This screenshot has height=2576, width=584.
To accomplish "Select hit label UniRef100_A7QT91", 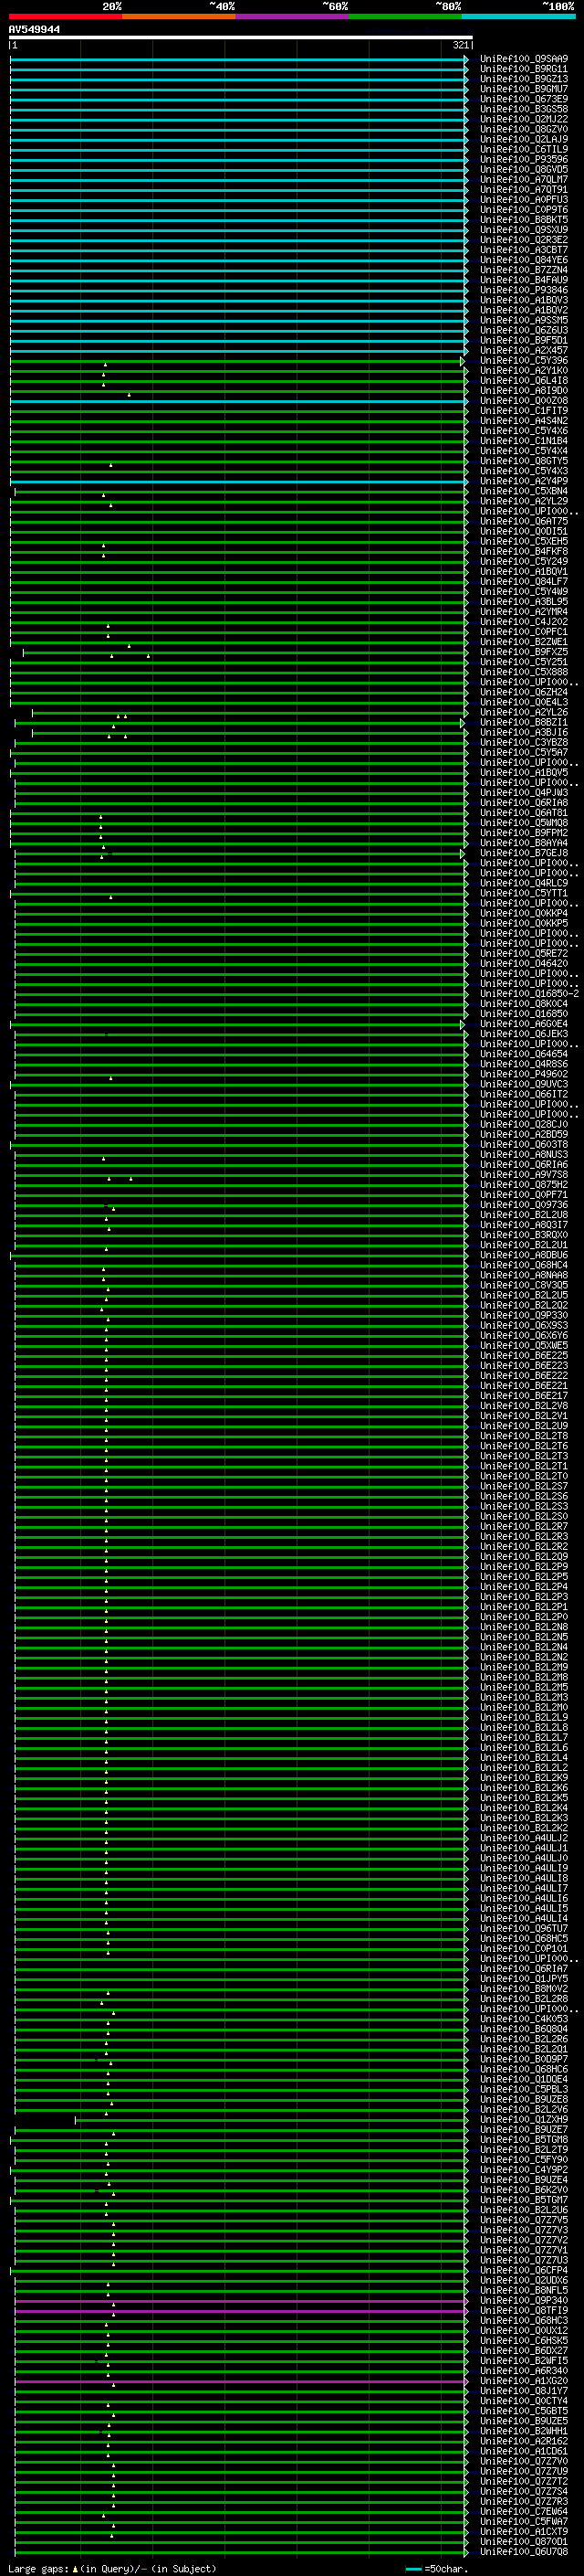I will (523, 190).
